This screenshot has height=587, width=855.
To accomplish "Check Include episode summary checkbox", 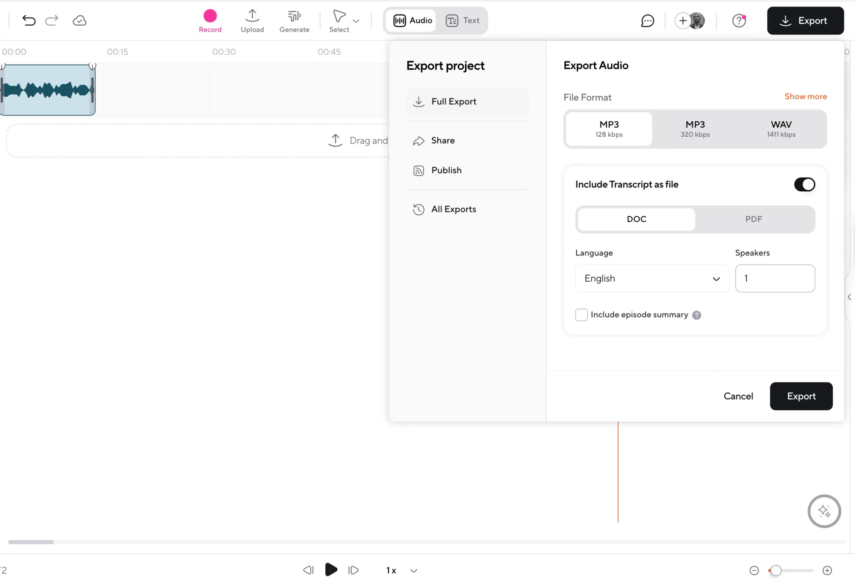I will pos(581,315).
